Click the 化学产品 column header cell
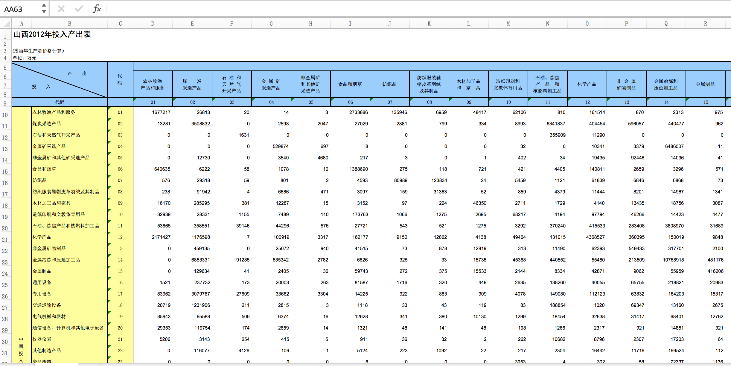This screenshot has height=366, width=731. [587, 84]
